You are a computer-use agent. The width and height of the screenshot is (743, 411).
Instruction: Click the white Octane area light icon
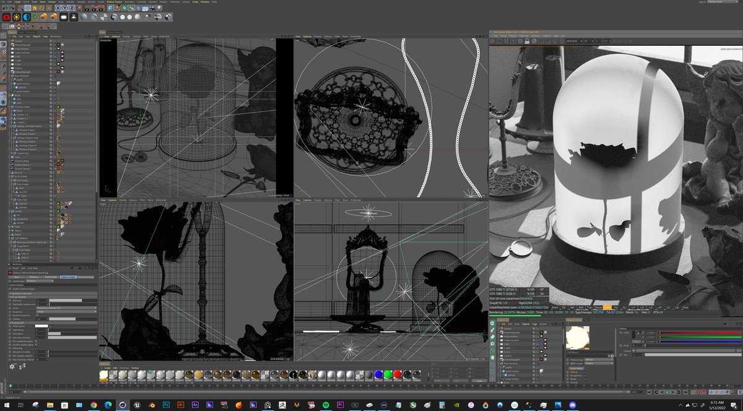pos(64,17)
